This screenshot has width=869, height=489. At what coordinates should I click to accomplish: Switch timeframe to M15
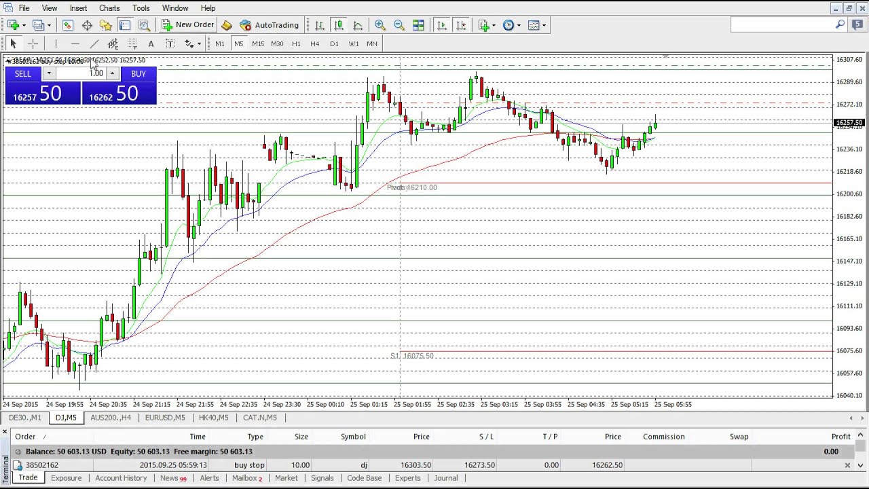258,43
